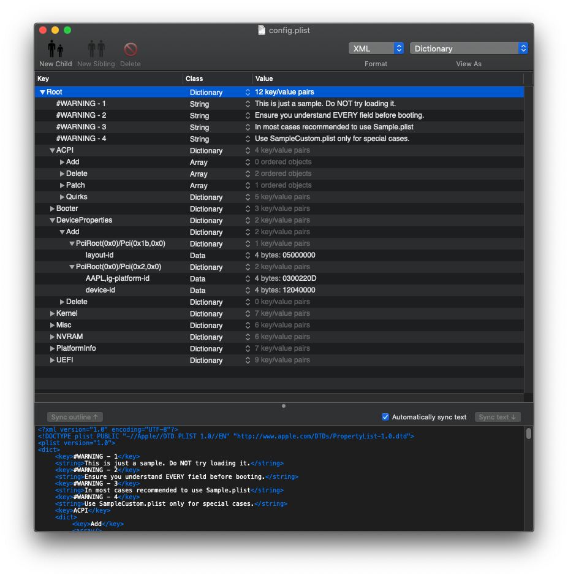Click the split-pane divider dot handle
The height and width of the screenshot is (577, 568).
click(284, 407)
